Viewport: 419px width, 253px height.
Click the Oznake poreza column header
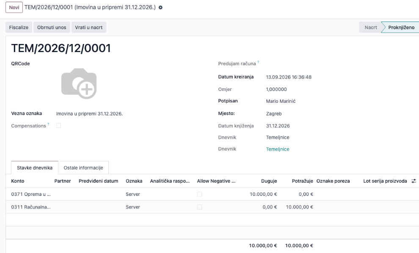[x=333, y=181]
